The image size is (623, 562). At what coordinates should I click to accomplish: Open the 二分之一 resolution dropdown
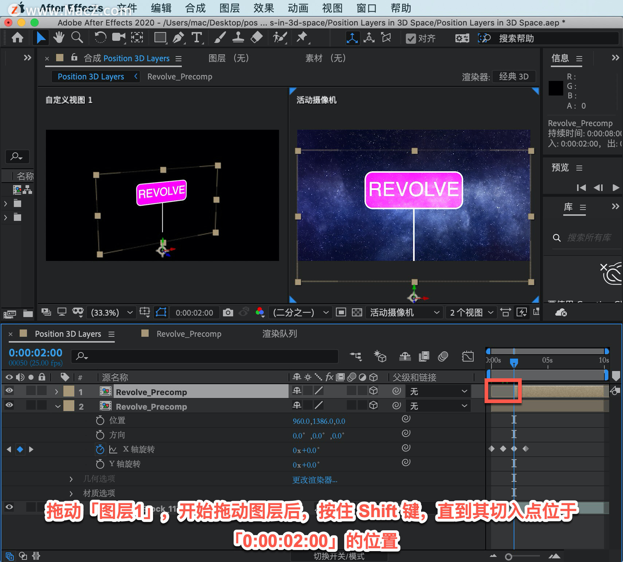(301, 312)
